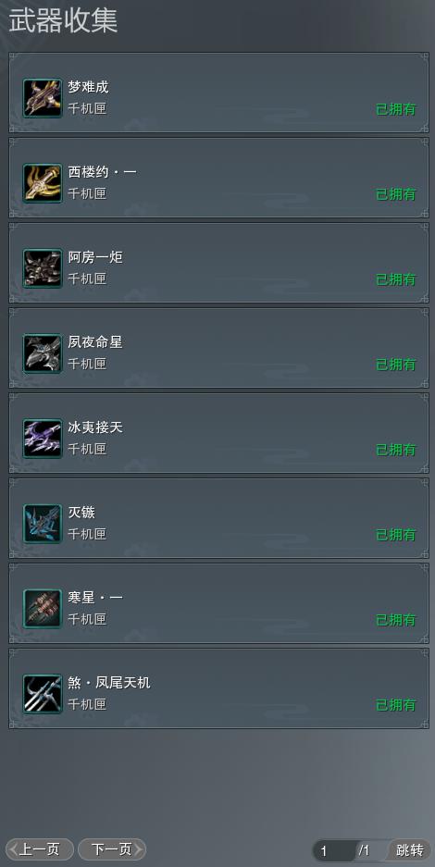Viewport: 435px width, 867px height.
Task: Click 已拥有 status on 西楼约·一 row
Action: click(x=396, y=194)
